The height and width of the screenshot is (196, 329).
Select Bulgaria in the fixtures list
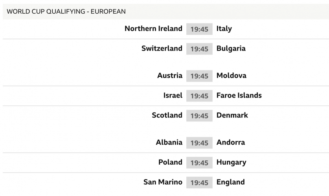[231, 49]
